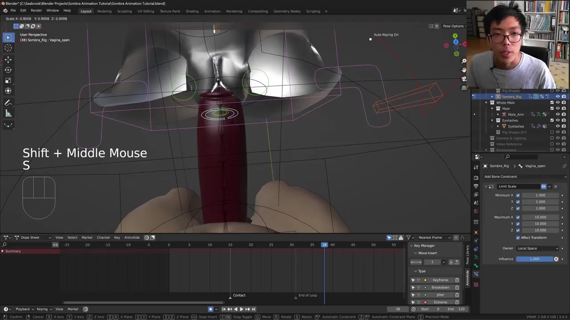
Task: Click the viewport zoom magnifier icon
Action: click(464, 61)
